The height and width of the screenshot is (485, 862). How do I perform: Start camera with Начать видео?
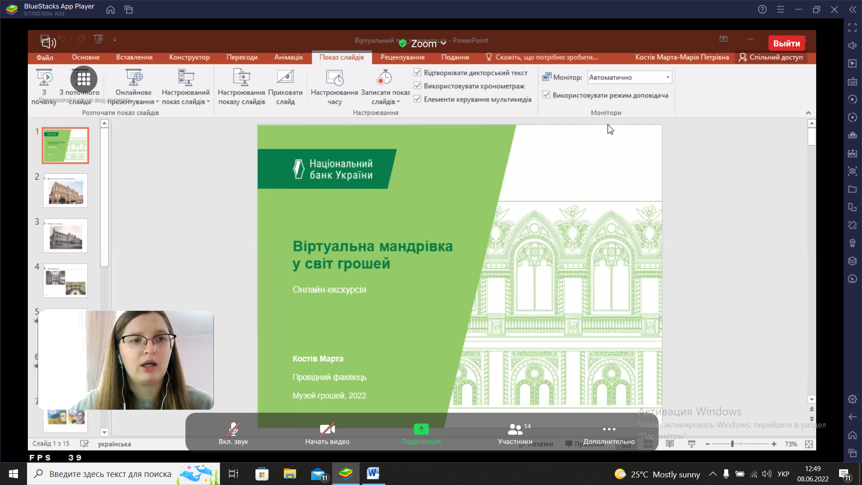(x=327, y=433)
